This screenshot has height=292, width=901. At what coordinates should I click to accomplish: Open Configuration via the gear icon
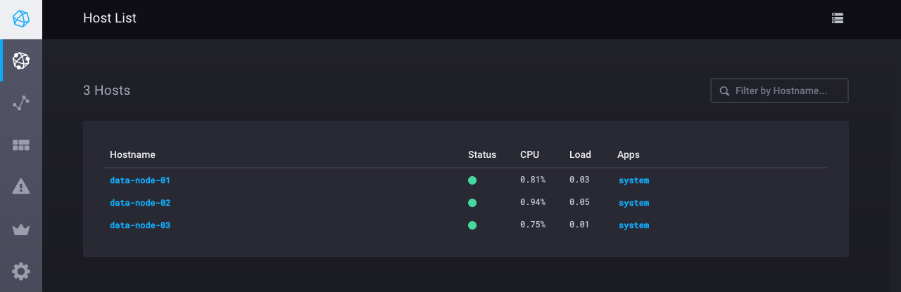[21, 271]
